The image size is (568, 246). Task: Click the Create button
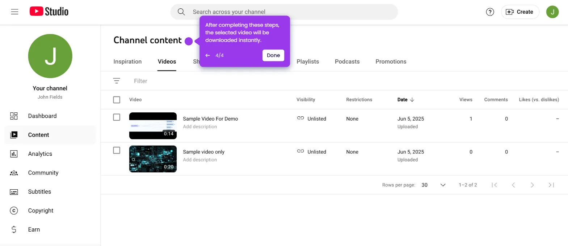520,12
